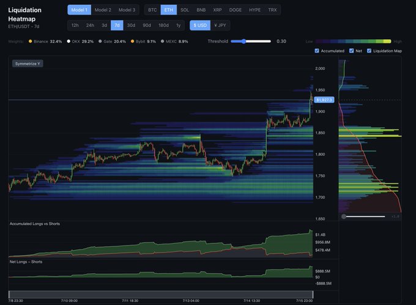416x305 pixels.
Task: Click the threshold value 0.30
Action: 281,41
